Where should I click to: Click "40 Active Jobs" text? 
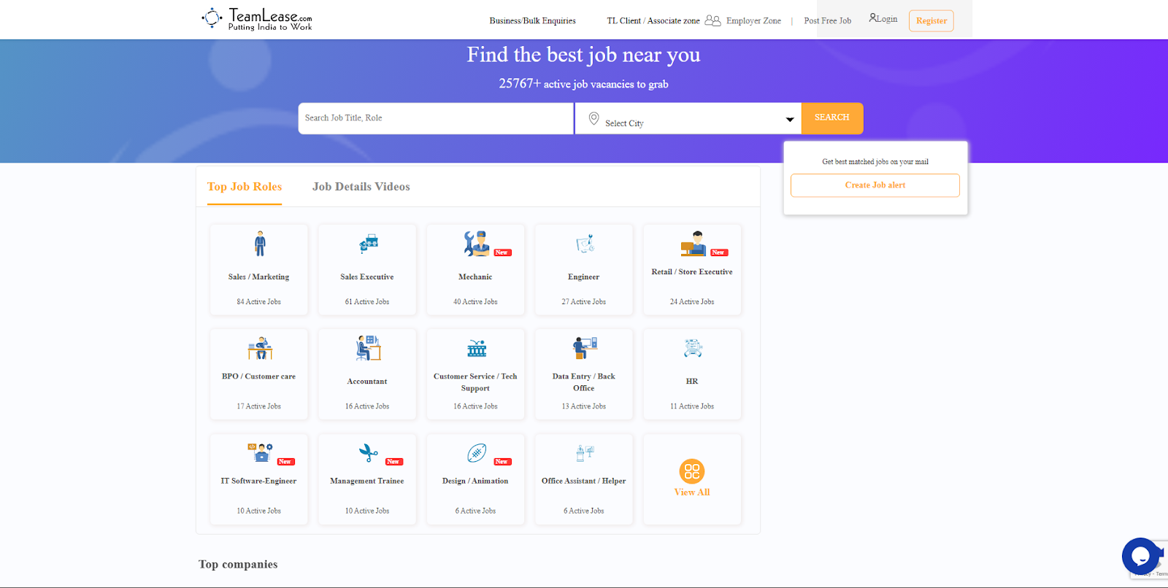pos(475,302)
